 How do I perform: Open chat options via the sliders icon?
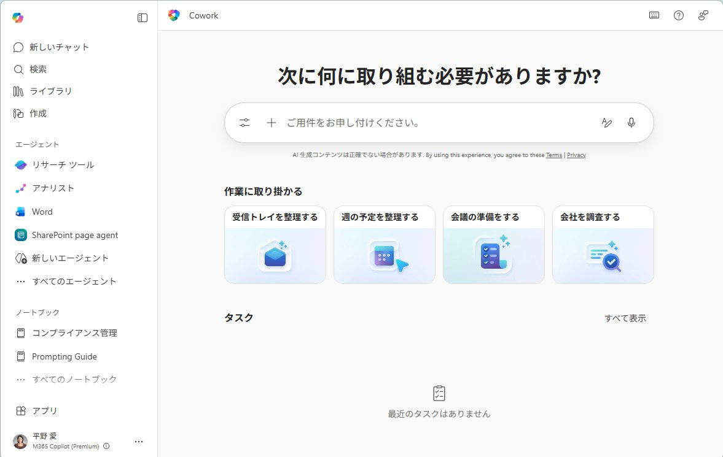click(x=244, y=122)
